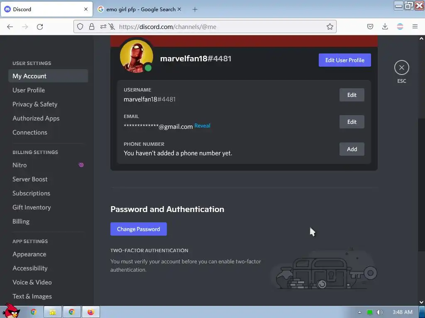Screen dimensions: 425x318
Task: Open first Chrome icon in taskbar
Action: (x=34, y=312)
